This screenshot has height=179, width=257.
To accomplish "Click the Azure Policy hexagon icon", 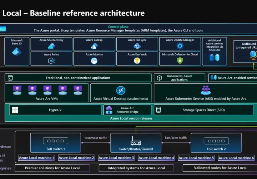I will pyautogui.click(x=51, y=61).
